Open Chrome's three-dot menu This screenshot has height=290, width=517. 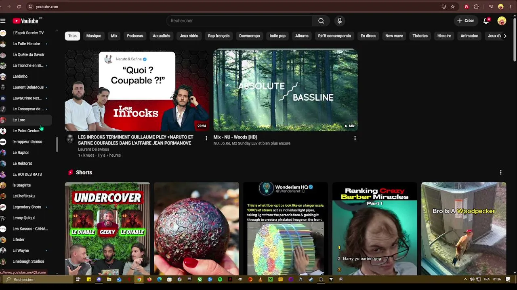click(x=511, y=6)
